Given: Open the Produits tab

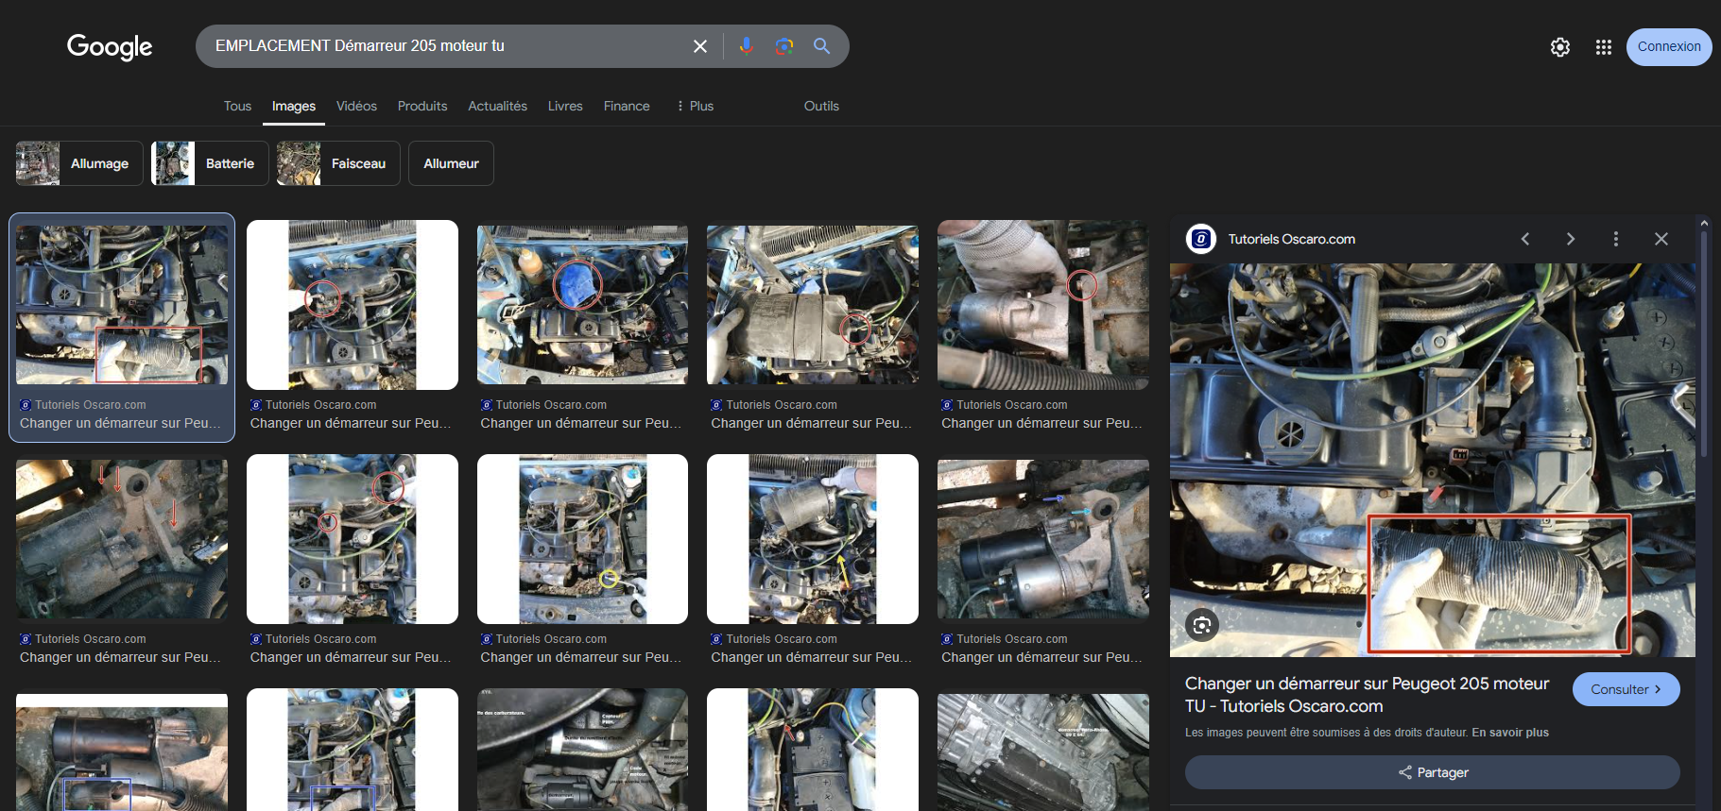Looking at the screenshot, I should [x=422, y=106].
